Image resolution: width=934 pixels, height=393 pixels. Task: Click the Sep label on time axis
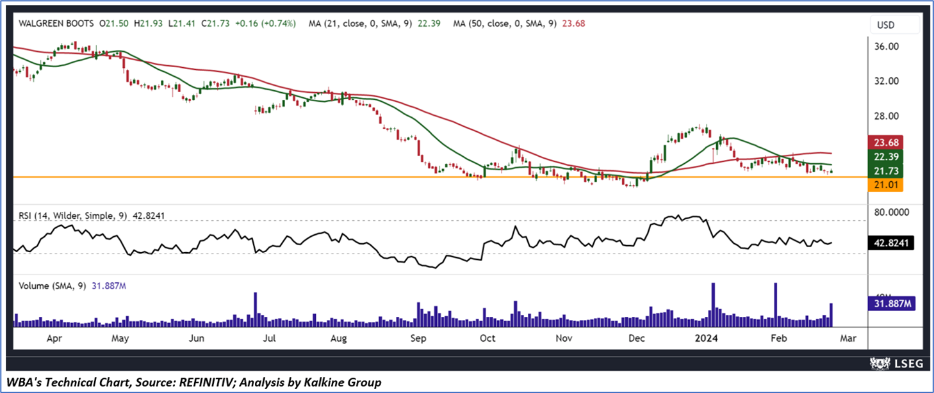point(418,338)
